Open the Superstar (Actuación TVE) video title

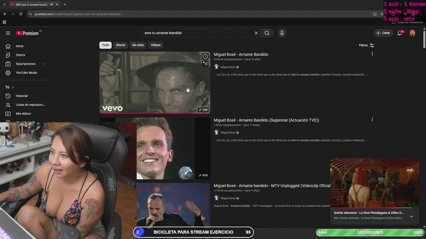[266, 120]
